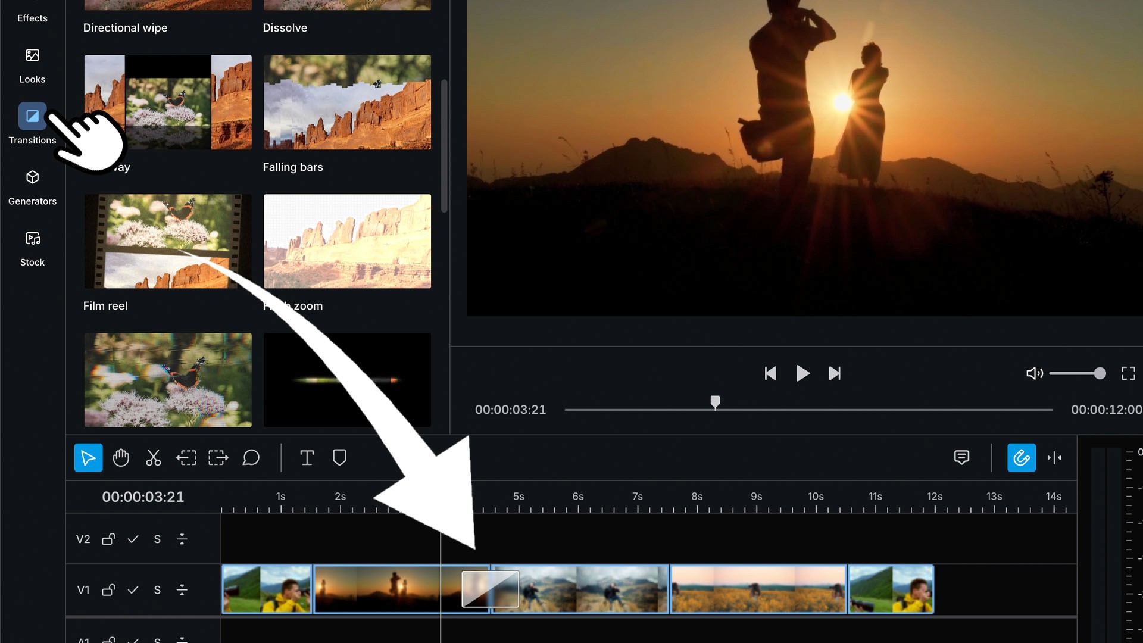Select the Falling bars transition thumbnail
The width and height of the screenshot is (1143, 643).
coord(347,102)
